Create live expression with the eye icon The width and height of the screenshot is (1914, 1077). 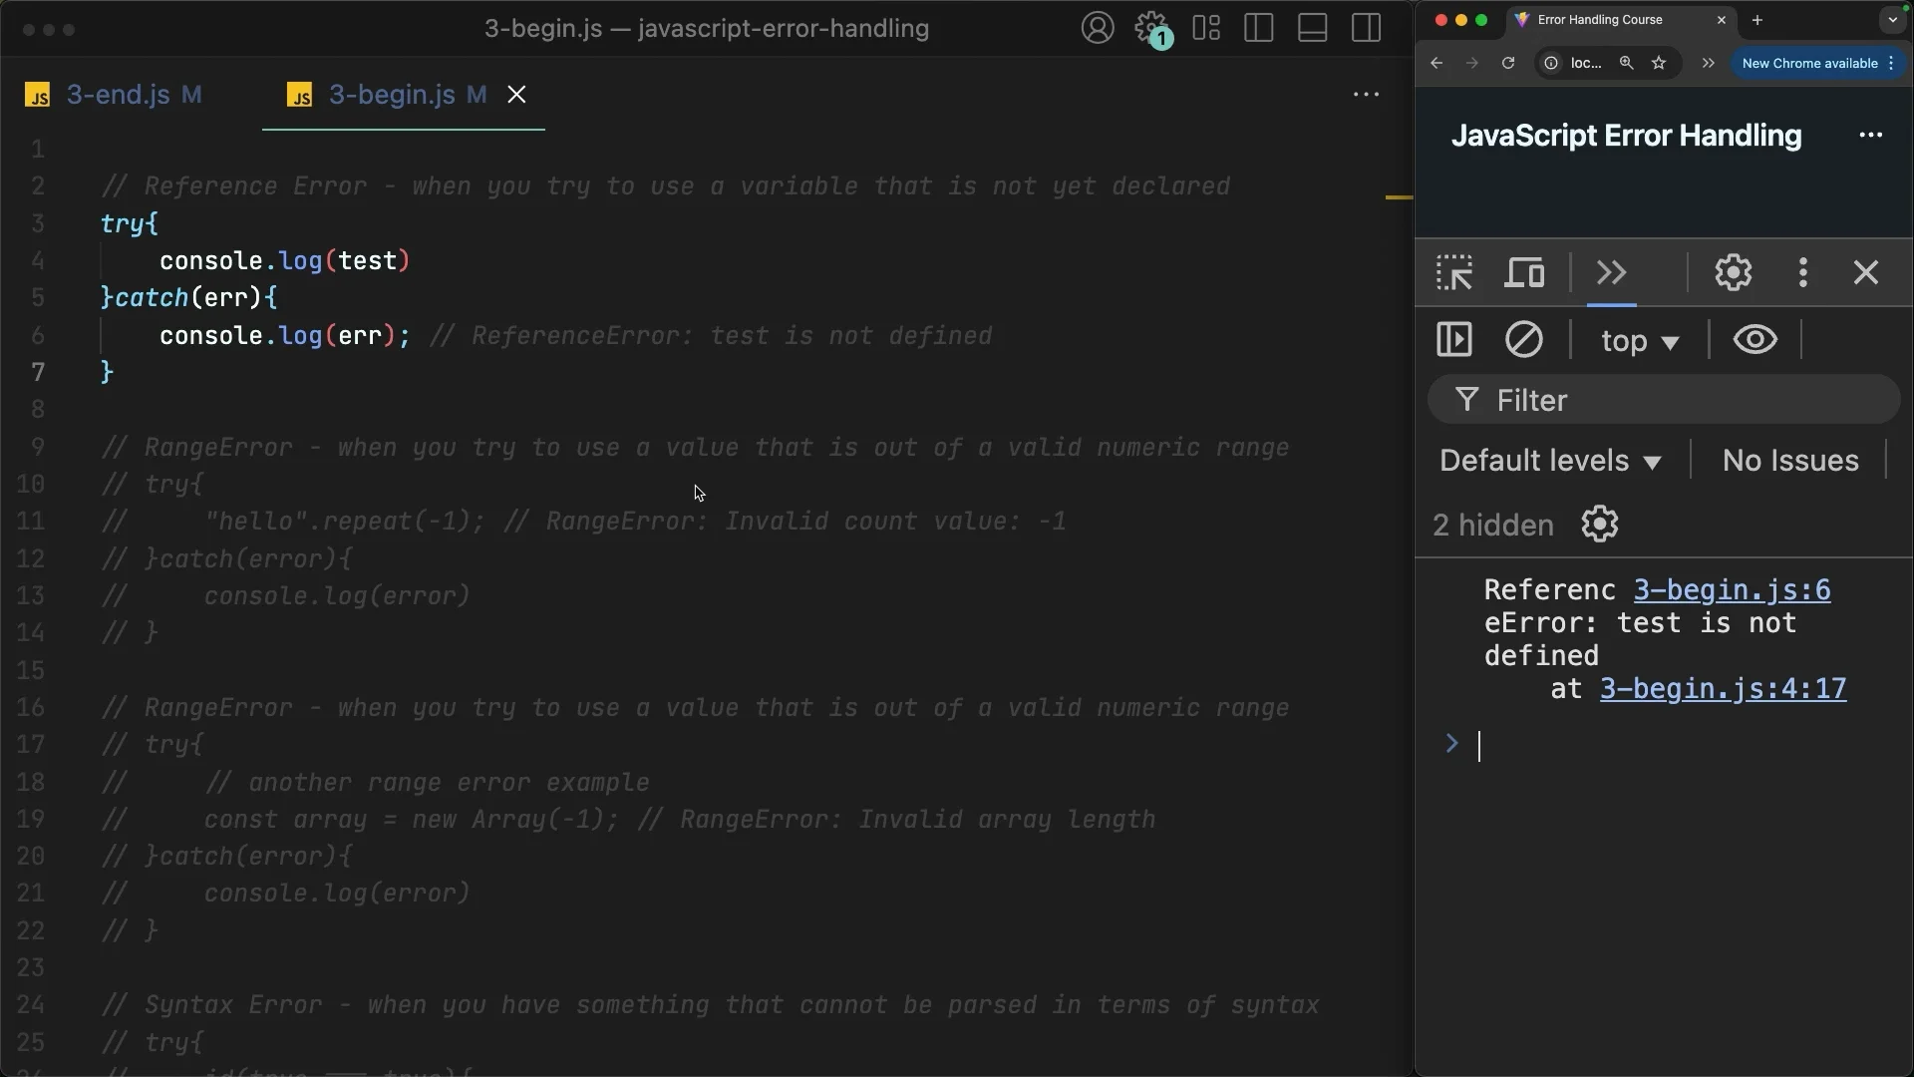coord(1754,340)
